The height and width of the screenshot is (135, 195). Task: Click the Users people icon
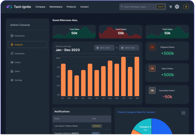[x=12, y=71]
